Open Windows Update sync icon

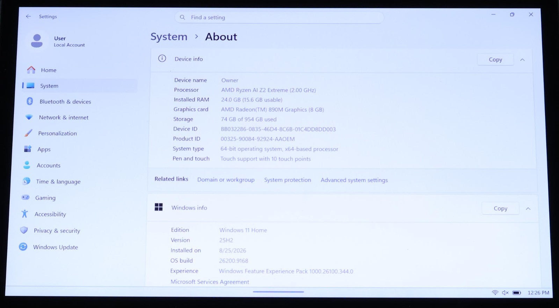click(x=23, y=247)
